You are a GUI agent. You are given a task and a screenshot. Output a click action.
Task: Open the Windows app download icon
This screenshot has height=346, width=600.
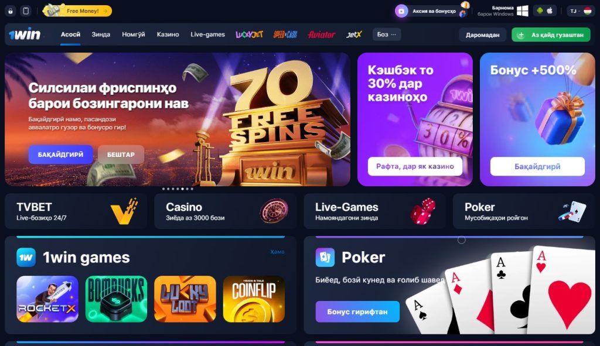click(522, 11)
